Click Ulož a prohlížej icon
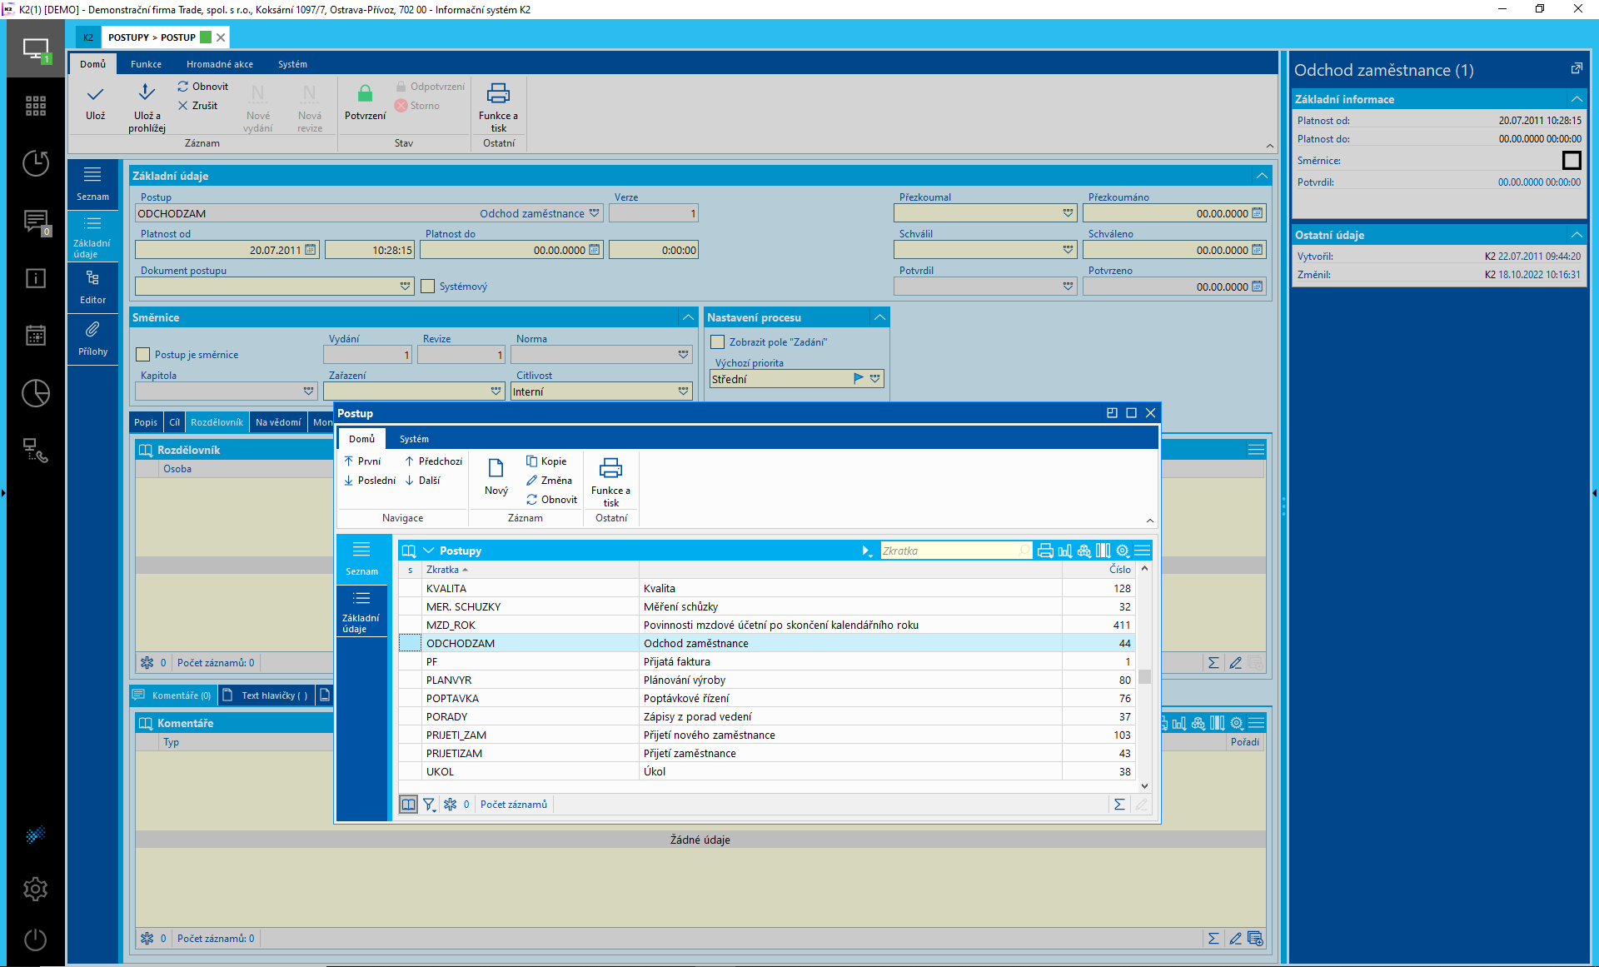 [146, 92]
